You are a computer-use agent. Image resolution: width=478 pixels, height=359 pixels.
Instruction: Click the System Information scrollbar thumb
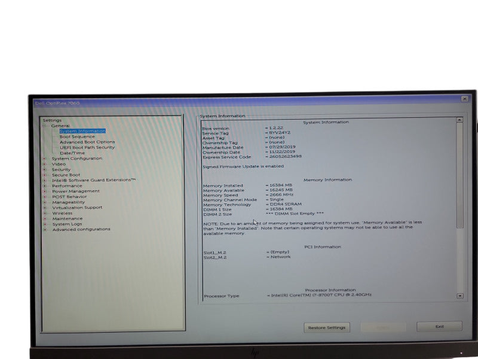pyautogui.click(x=459, y=175)
